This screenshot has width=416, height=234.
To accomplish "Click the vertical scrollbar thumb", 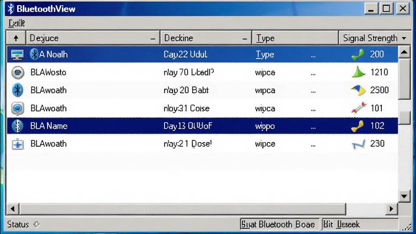I will (x=404, y=79).
